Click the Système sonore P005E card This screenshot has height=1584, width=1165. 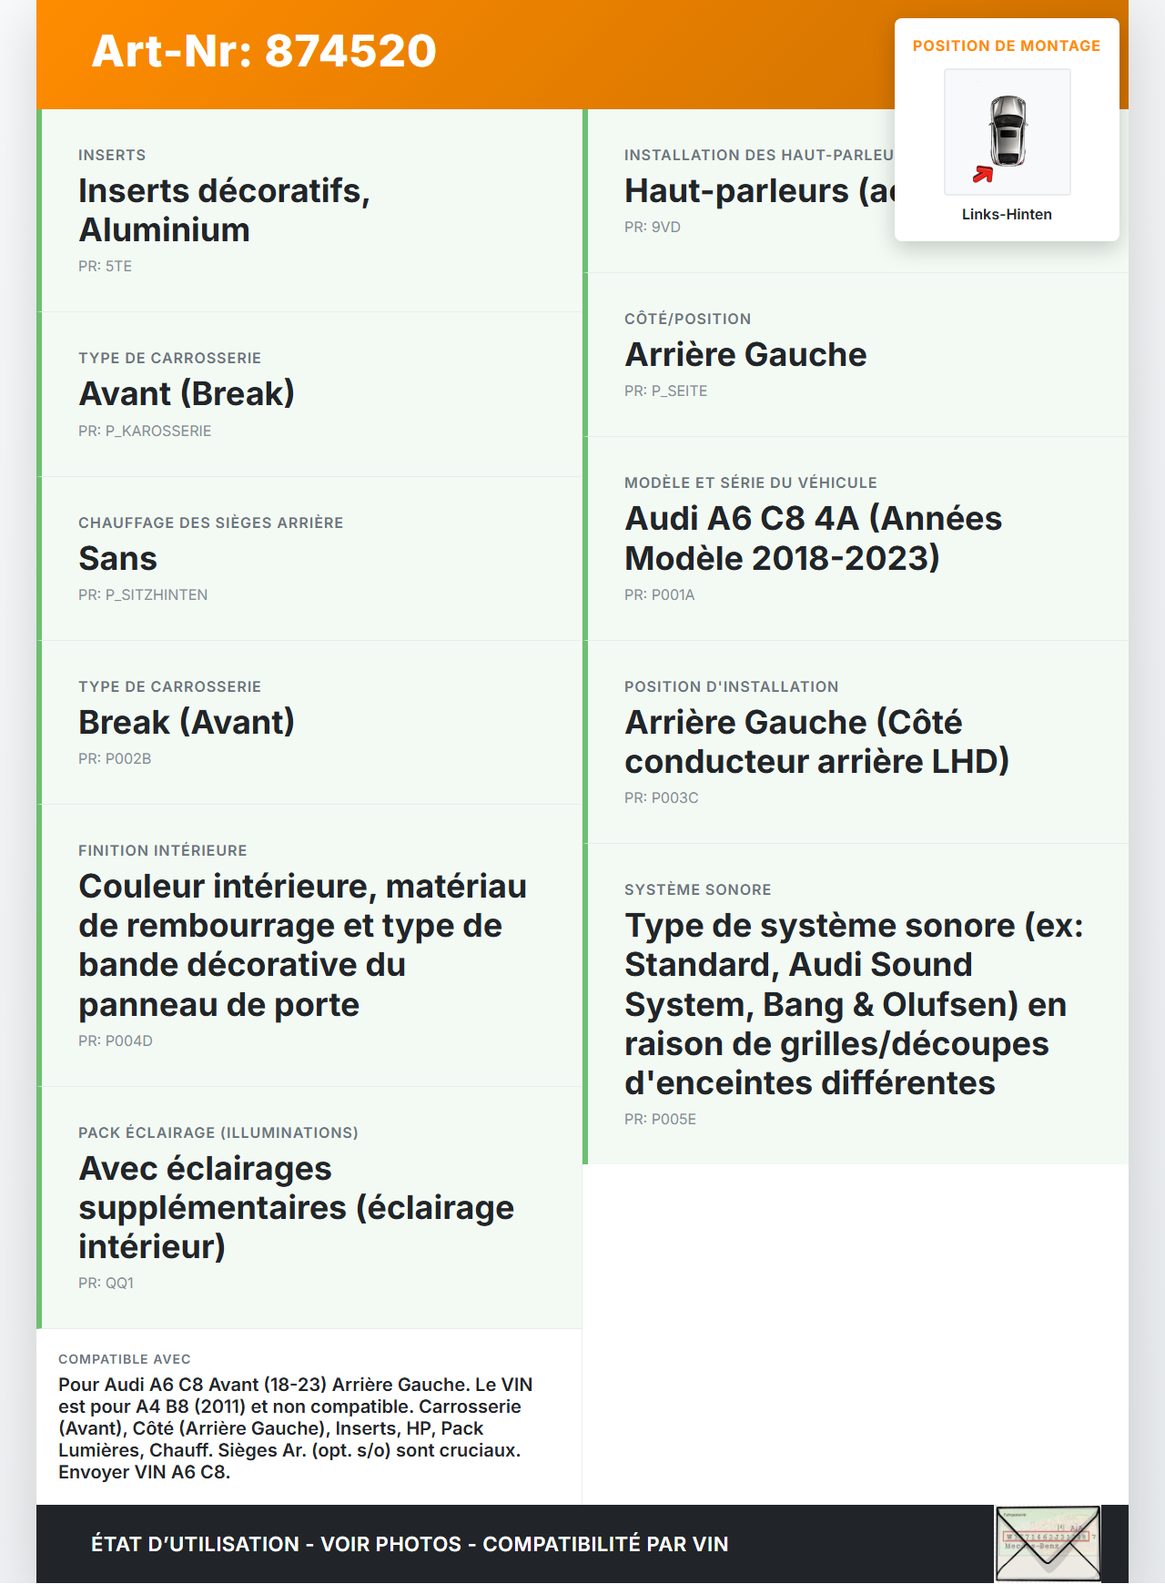pos(856,1003)
